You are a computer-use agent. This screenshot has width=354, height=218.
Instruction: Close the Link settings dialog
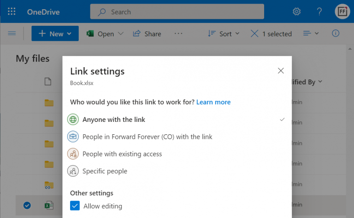(x=281, y=71)
